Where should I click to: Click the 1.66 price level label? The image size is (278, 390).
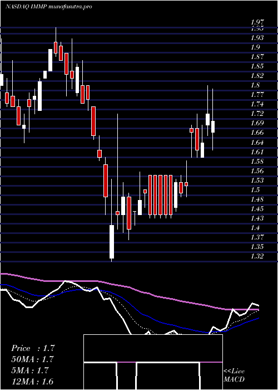(x=257, y=133)
